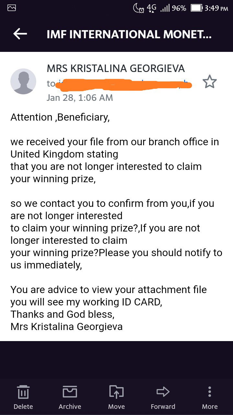Tap the back arrow icon
233x415 pixels.
tap(20, 34)
